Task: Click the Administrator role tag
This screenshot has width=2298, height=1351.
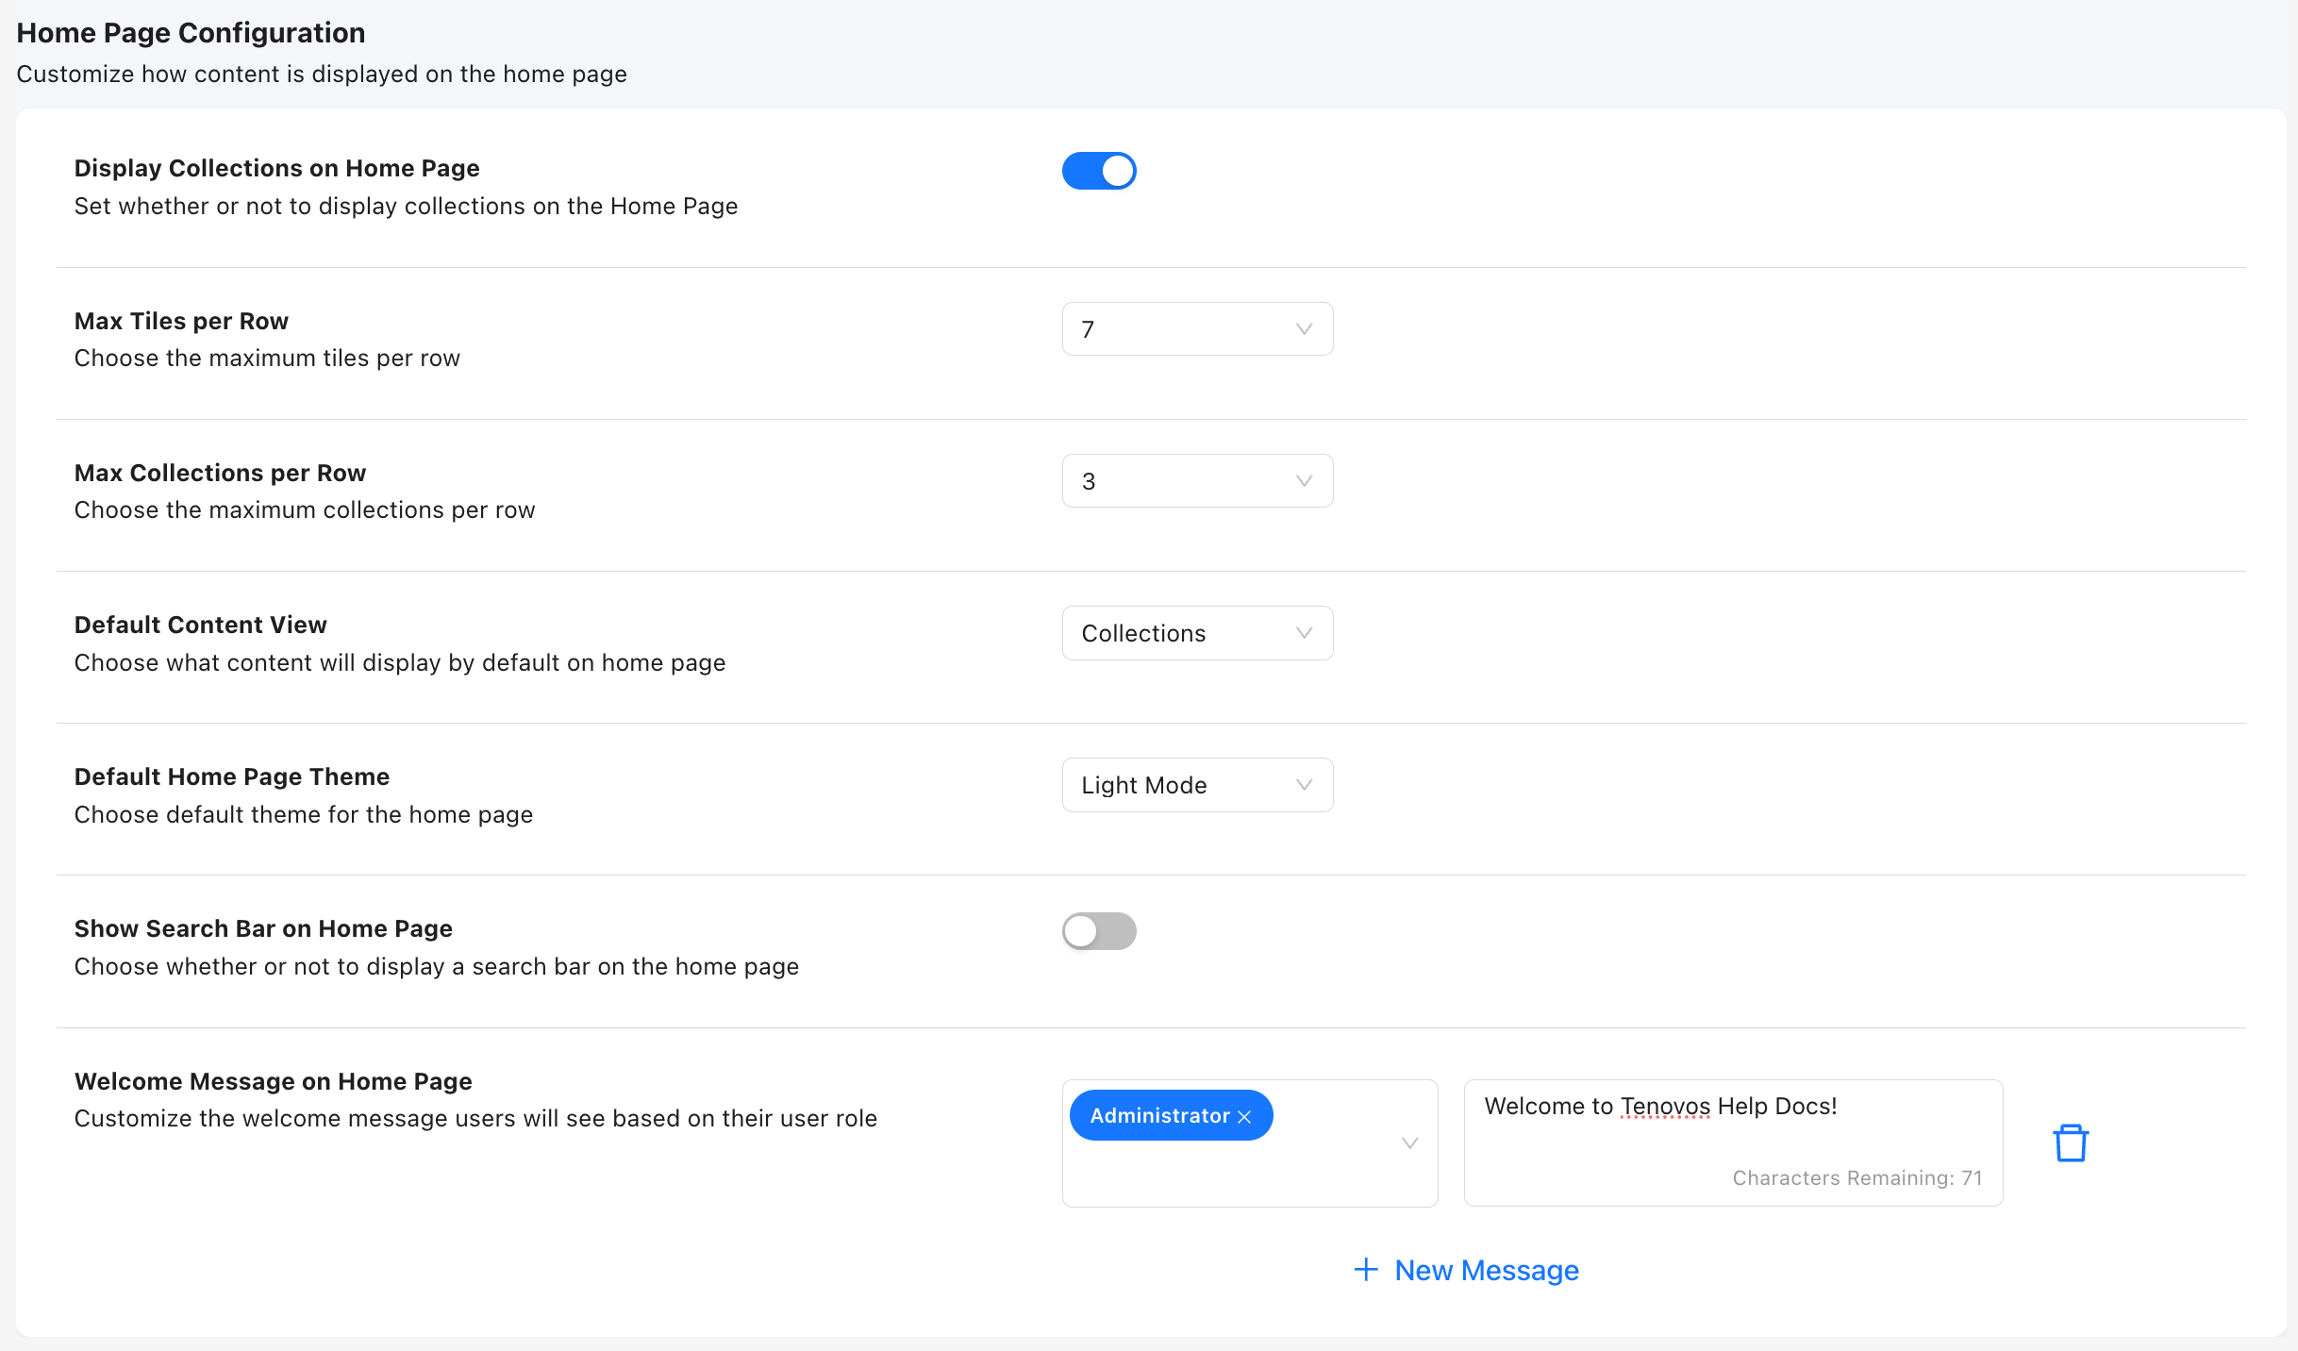Action: point(1158,1116)
